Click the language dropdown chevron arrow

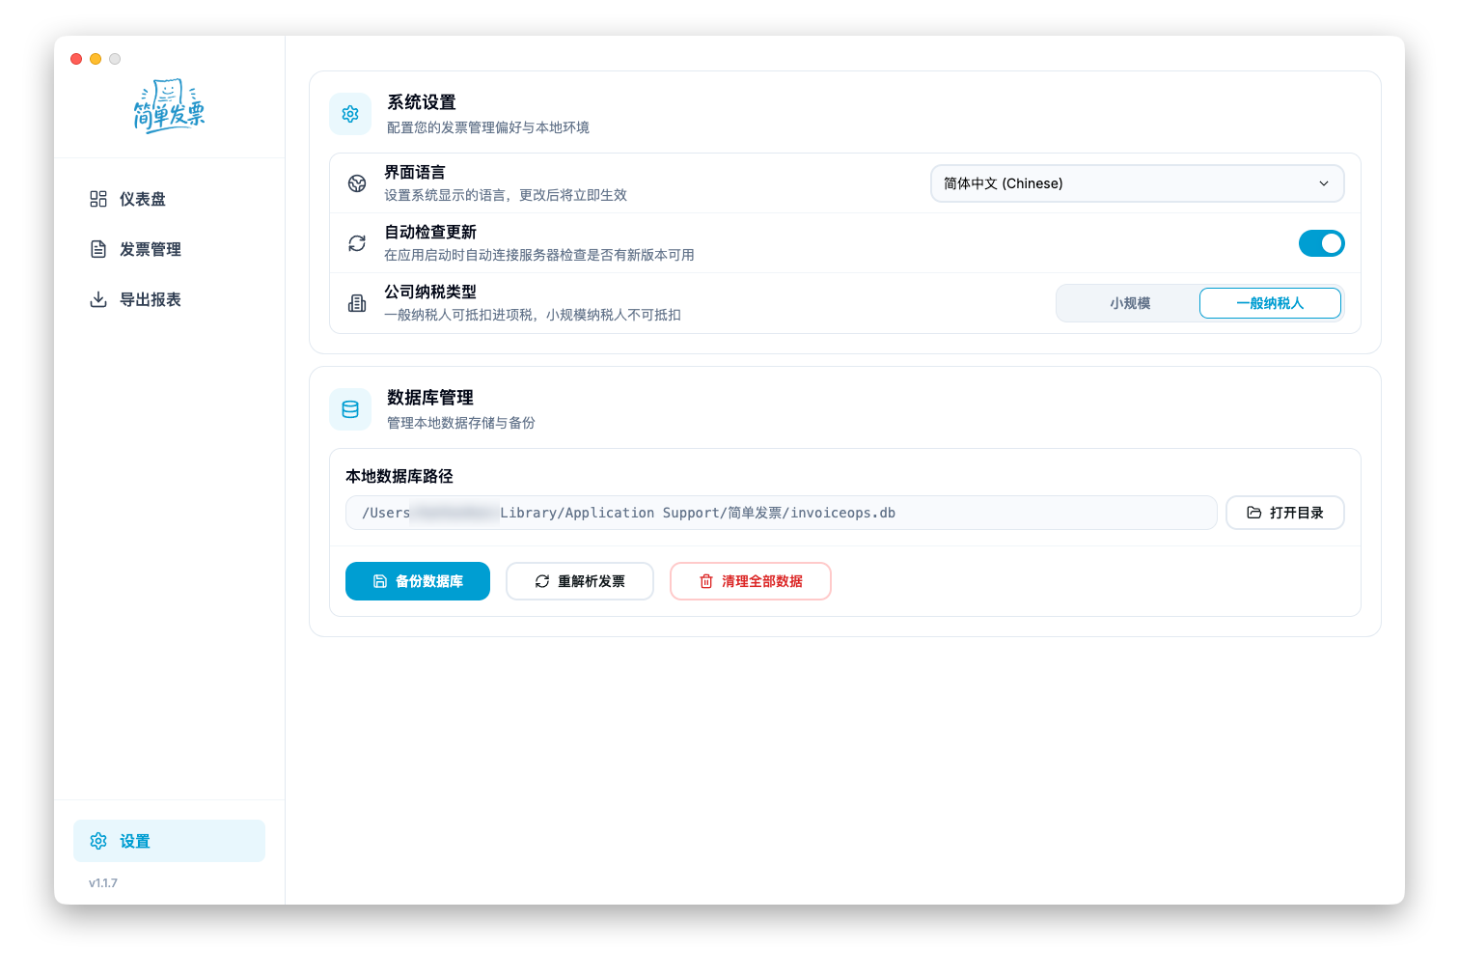click(x=1324, y=183)
